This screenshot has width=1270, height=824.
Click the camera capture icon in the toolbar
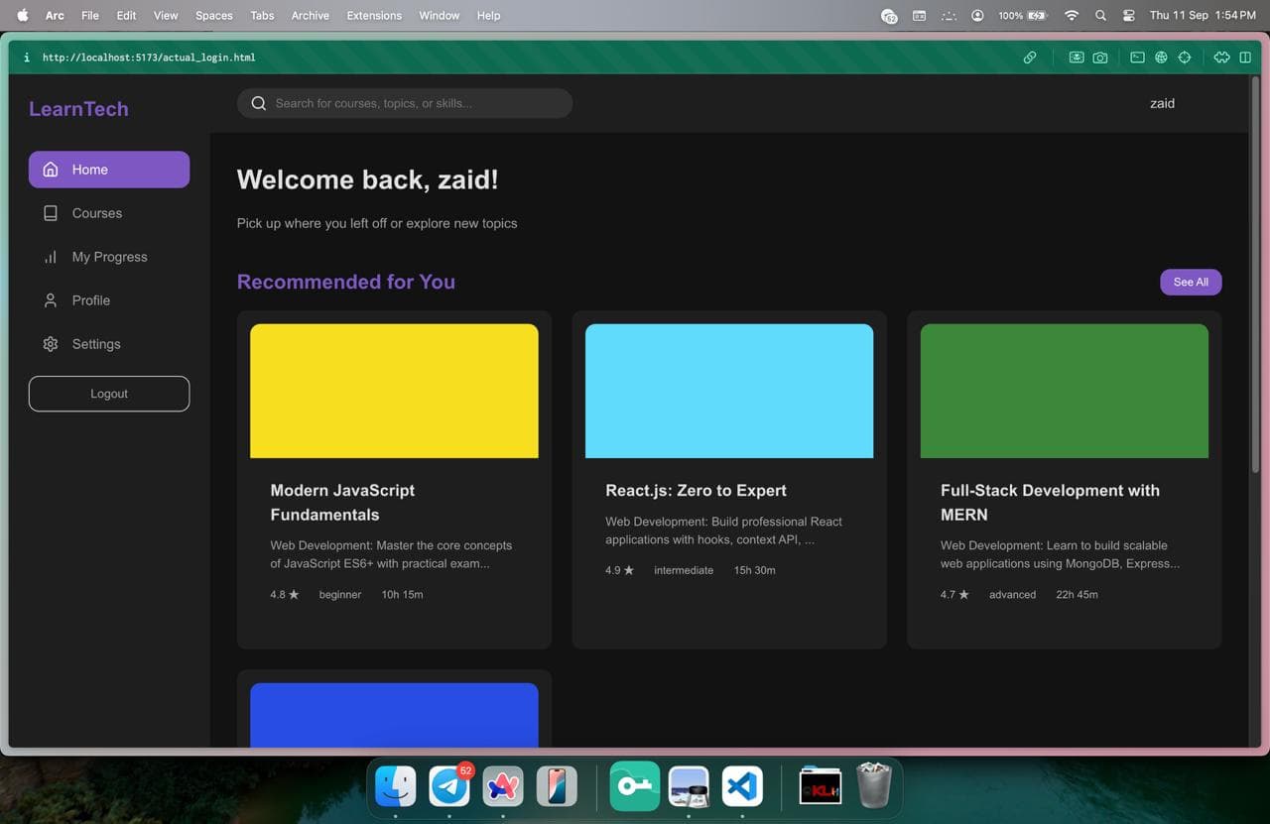1100,58
